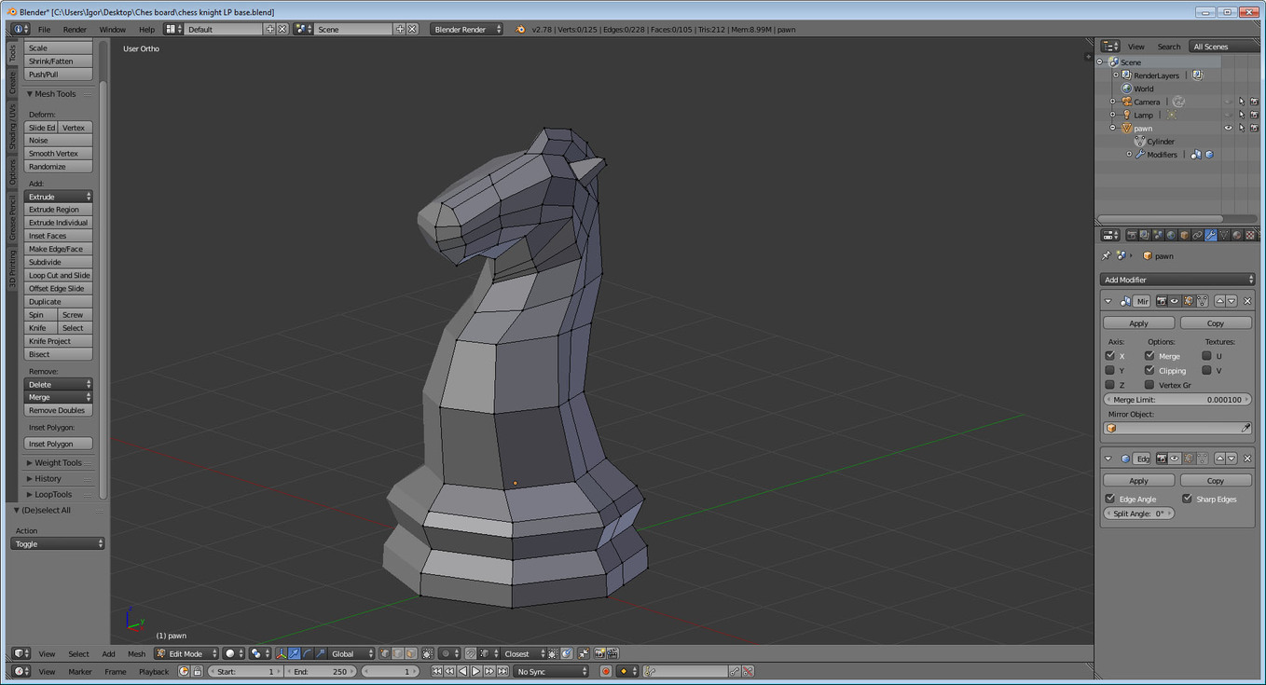Toggle proportional editing icon in viewport header
This screenshot has width=1266, height=685.
(x=446, y=653)
